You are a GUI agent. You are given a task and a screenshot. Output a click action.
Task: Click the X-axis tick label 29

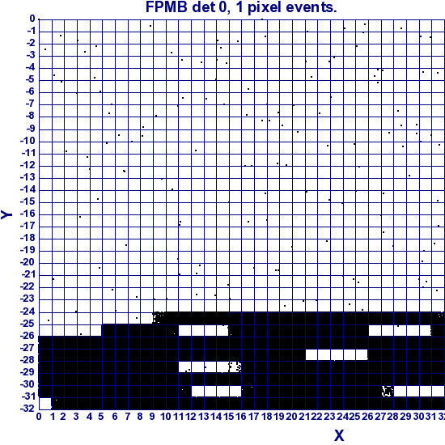406,417
